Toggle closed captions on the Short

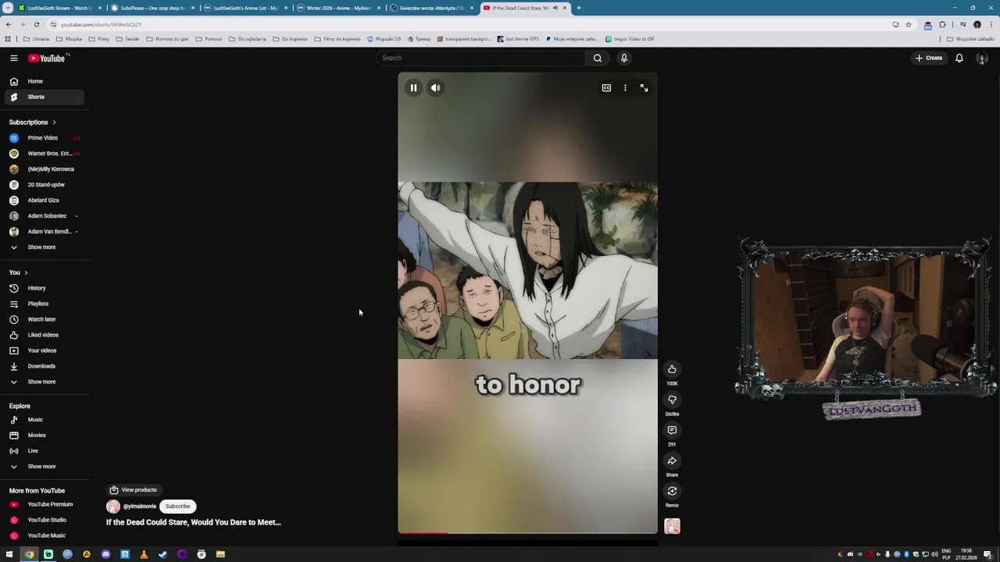click(606, 87)
